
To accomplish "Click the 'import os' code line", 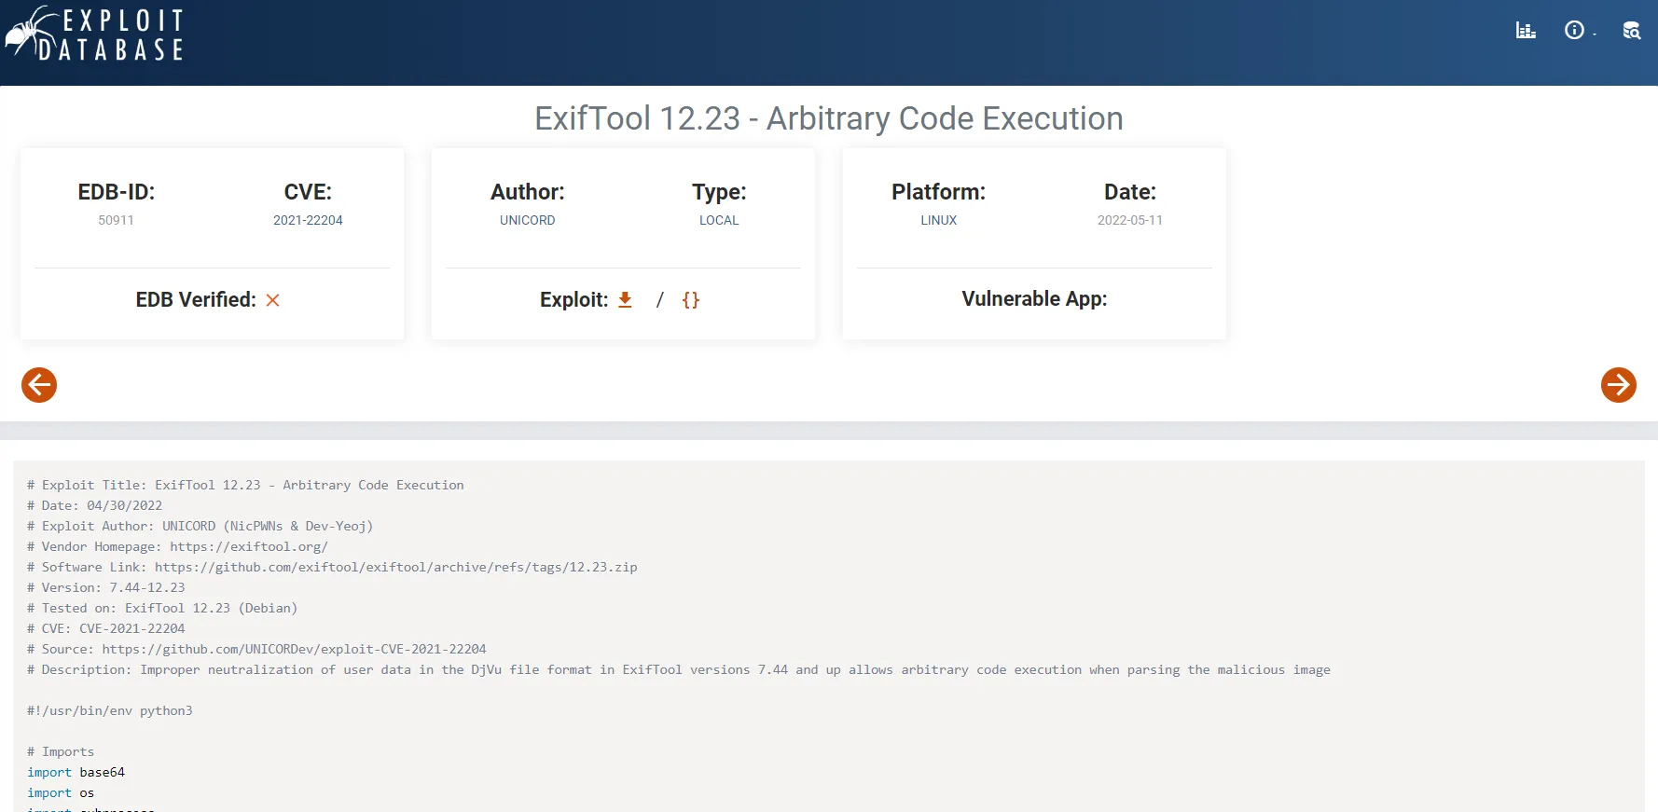I will (x=61, y=792).
